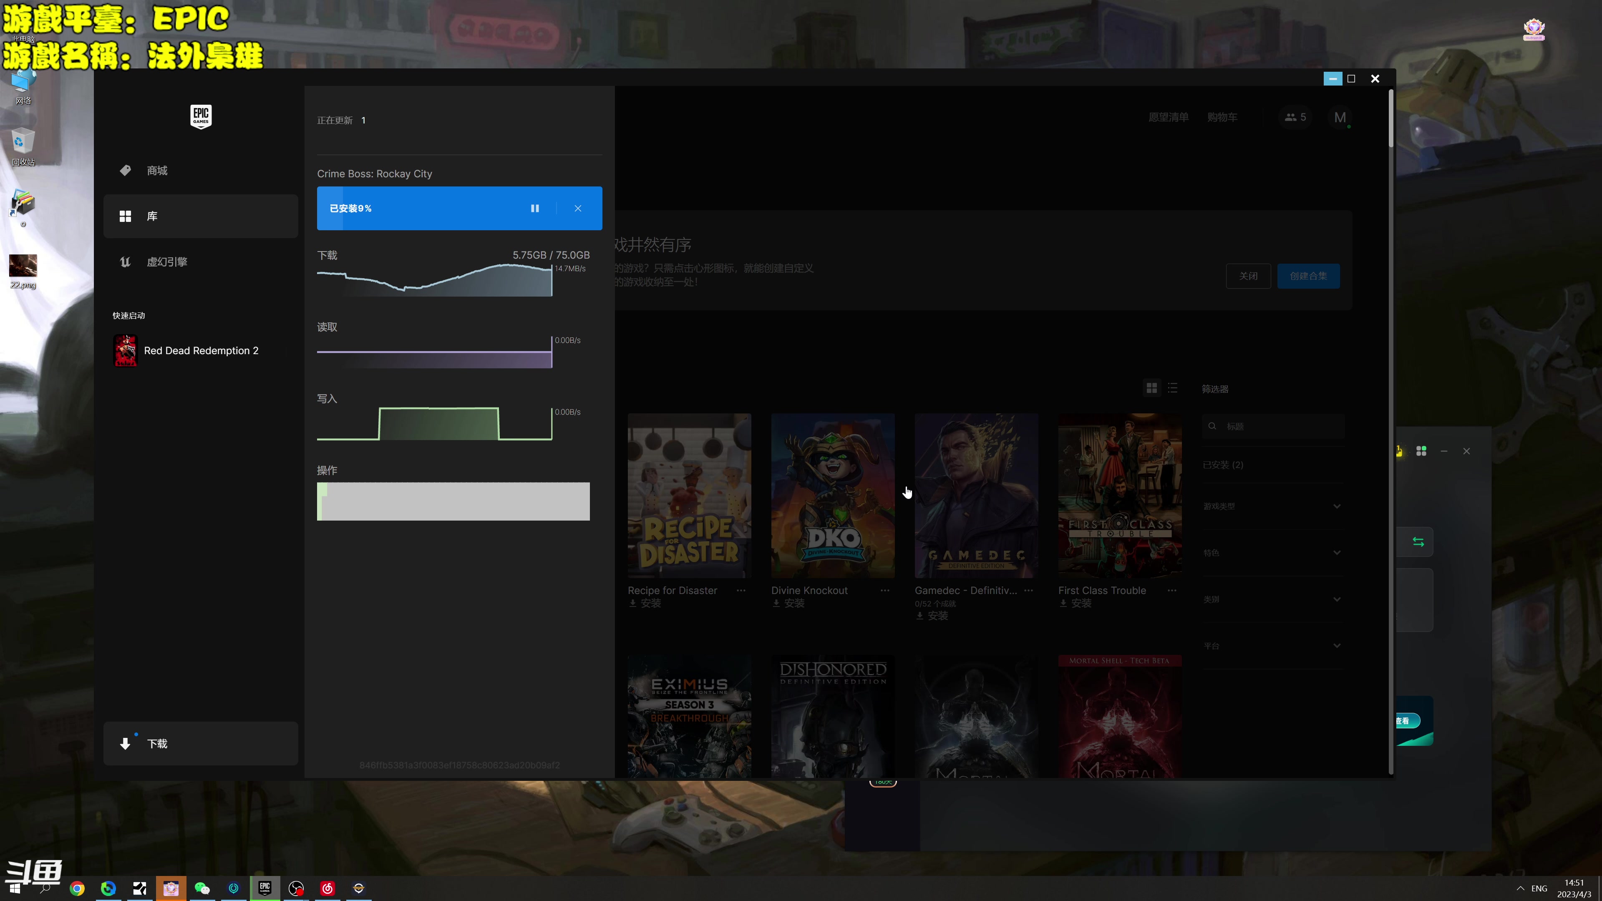Image resolution: width=1602 pixels, height=901 pixels.
Task: Open Windows taskbar search
Action: [45, 888]
